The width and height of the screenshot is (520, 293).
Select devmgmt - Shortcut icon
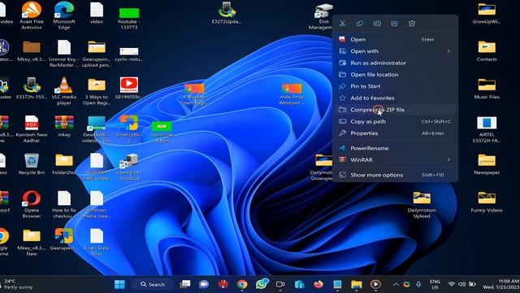coord(129,167)
